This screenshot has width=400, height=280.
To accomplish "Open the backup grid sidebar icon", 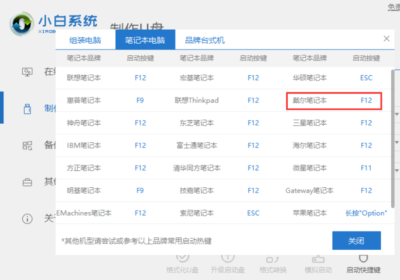I will point(27,145).
